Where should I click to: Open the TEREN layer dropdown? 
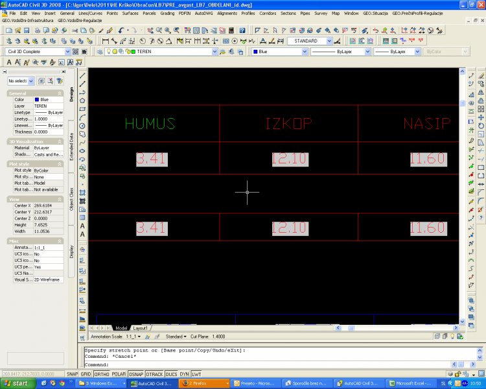coord(214,51)
